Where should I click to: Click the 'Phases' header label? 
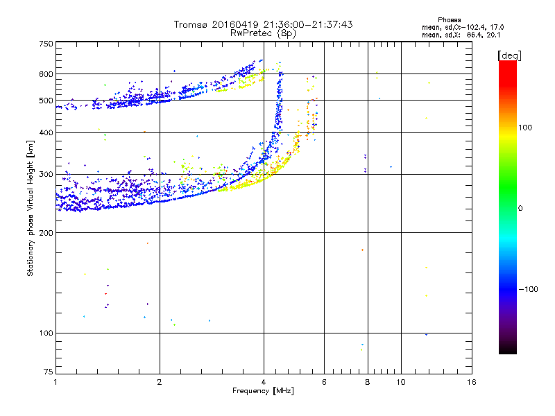tap(449, 20)
